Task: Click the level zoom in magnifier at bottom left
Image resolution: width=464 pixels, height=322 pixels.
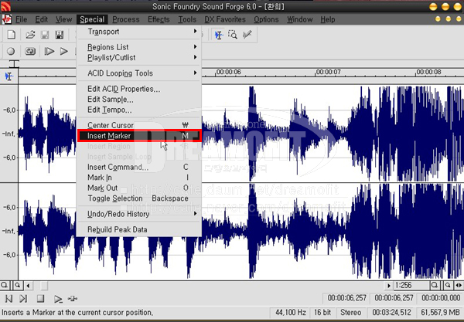Action: tap(18, 285)
